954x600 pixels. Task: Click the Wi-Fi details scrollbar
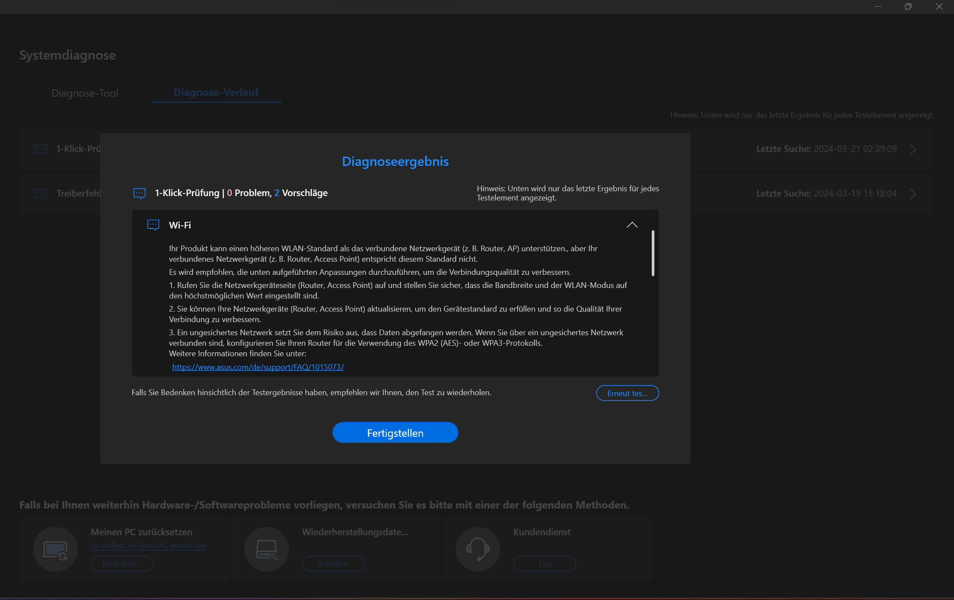pos(653,253)
